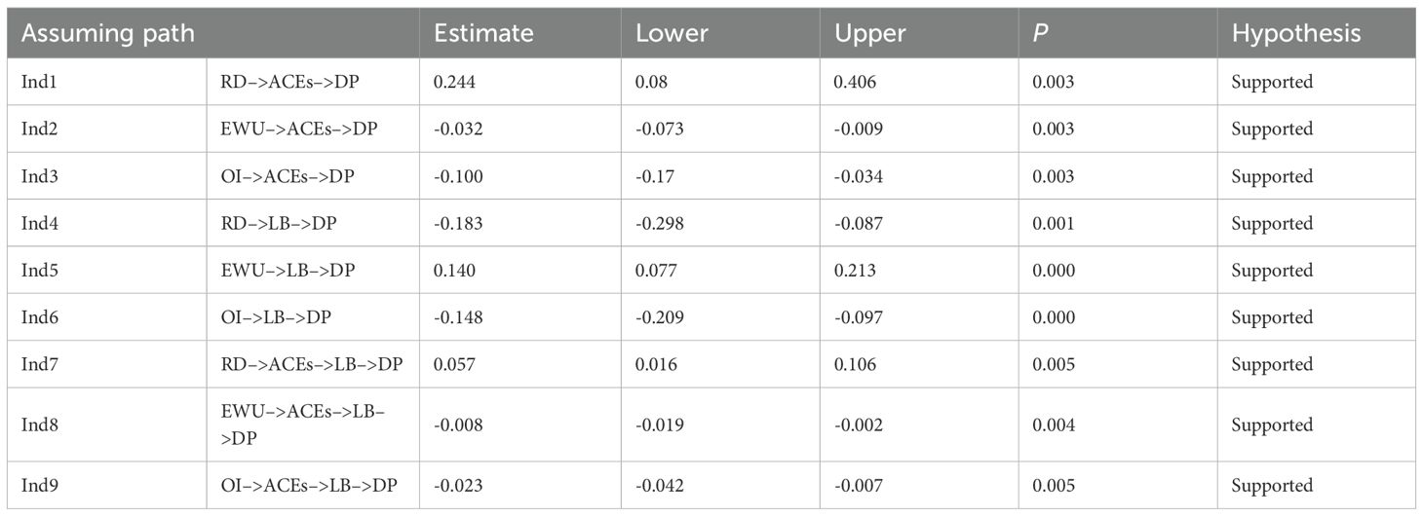Select the 0.213 upper bound value
Screen dimensions: 1423x516
click(x=855, y=271)
